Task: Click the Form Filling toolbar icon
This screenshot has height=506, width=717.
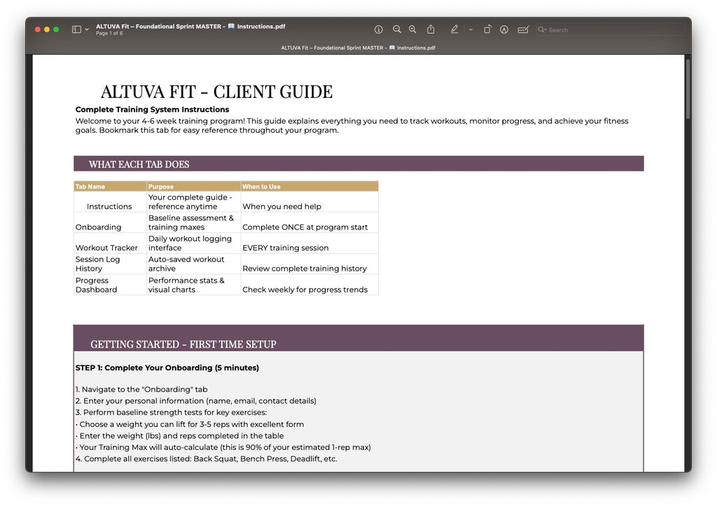Action: 523,29
